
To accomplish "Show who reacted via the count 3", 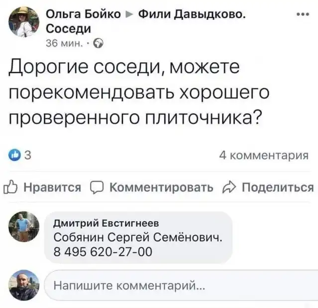I will 27,156.
